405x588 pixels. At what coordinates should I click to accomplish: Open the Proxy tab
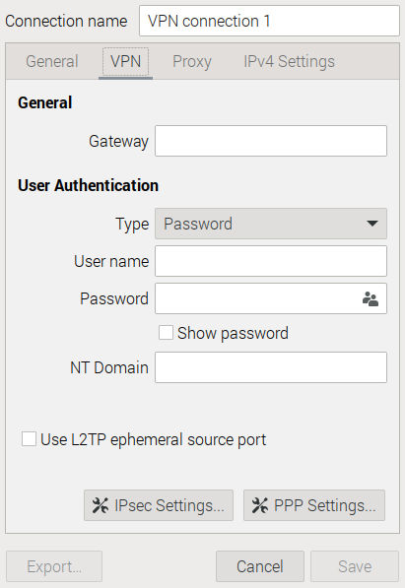pos(192,61)
